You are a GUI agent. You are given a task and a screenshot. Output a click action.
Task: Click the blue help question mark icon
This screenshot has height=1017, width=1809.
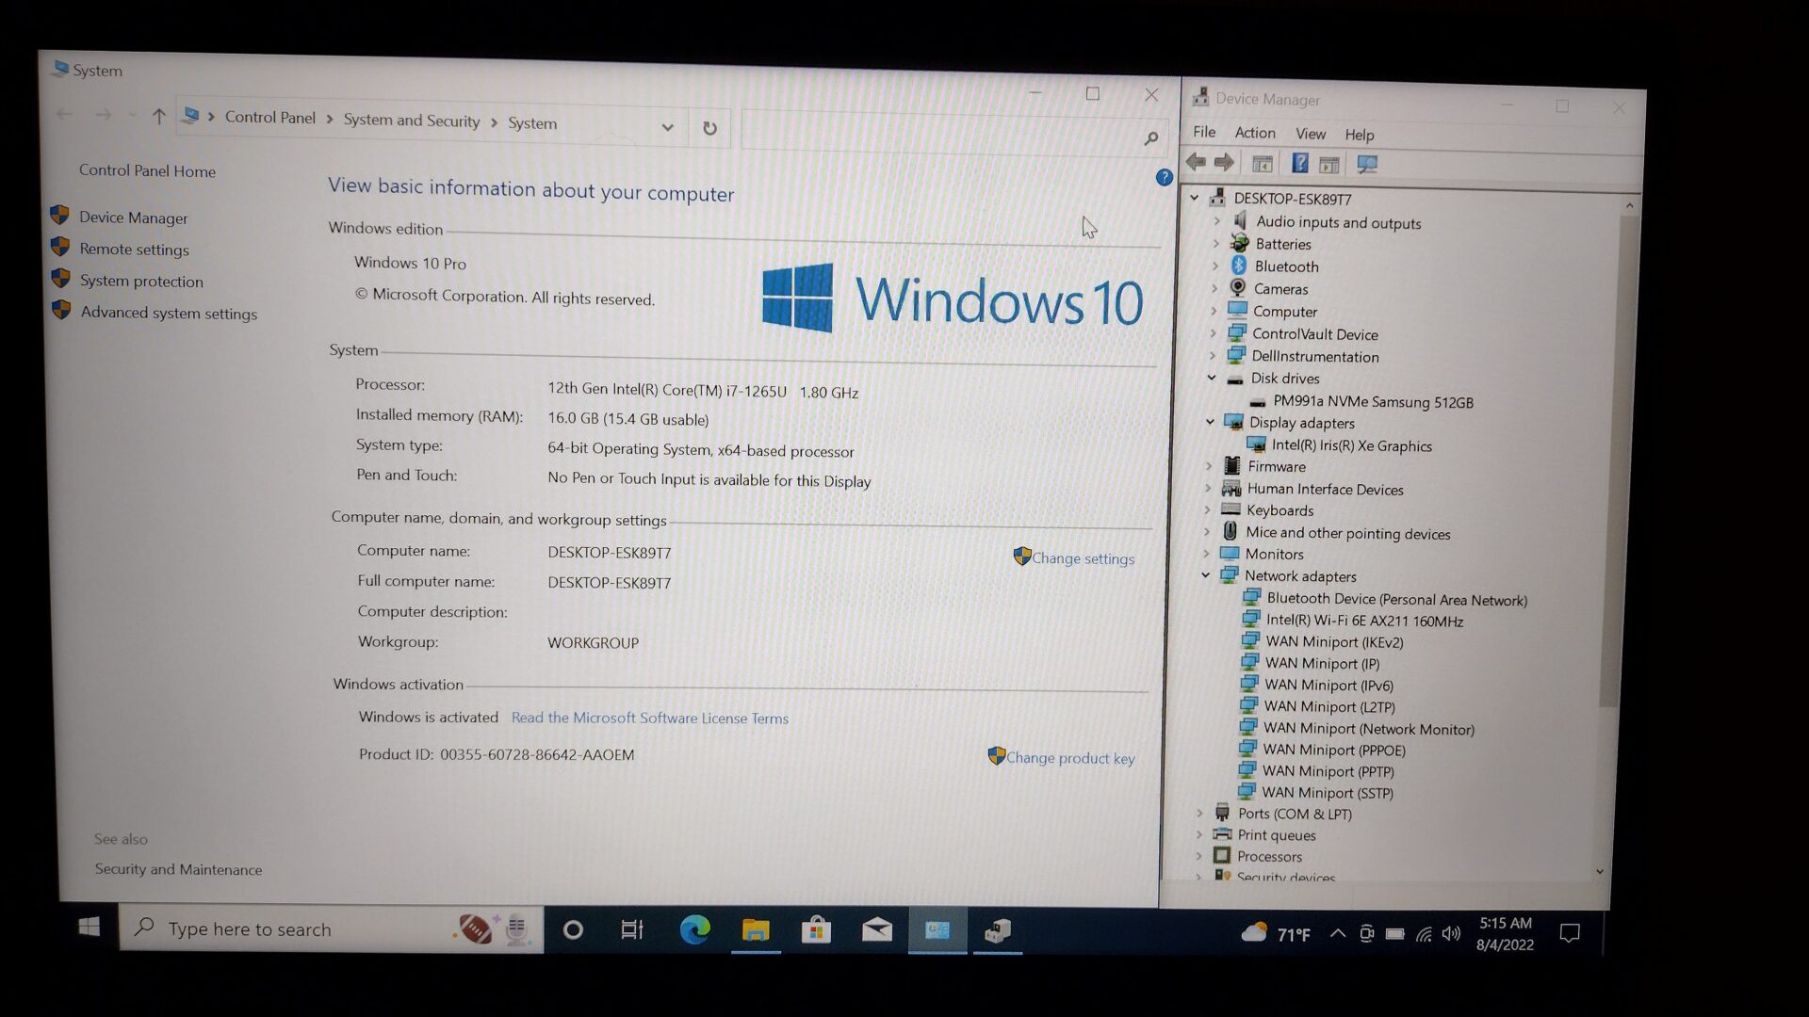coord(1165,177)
